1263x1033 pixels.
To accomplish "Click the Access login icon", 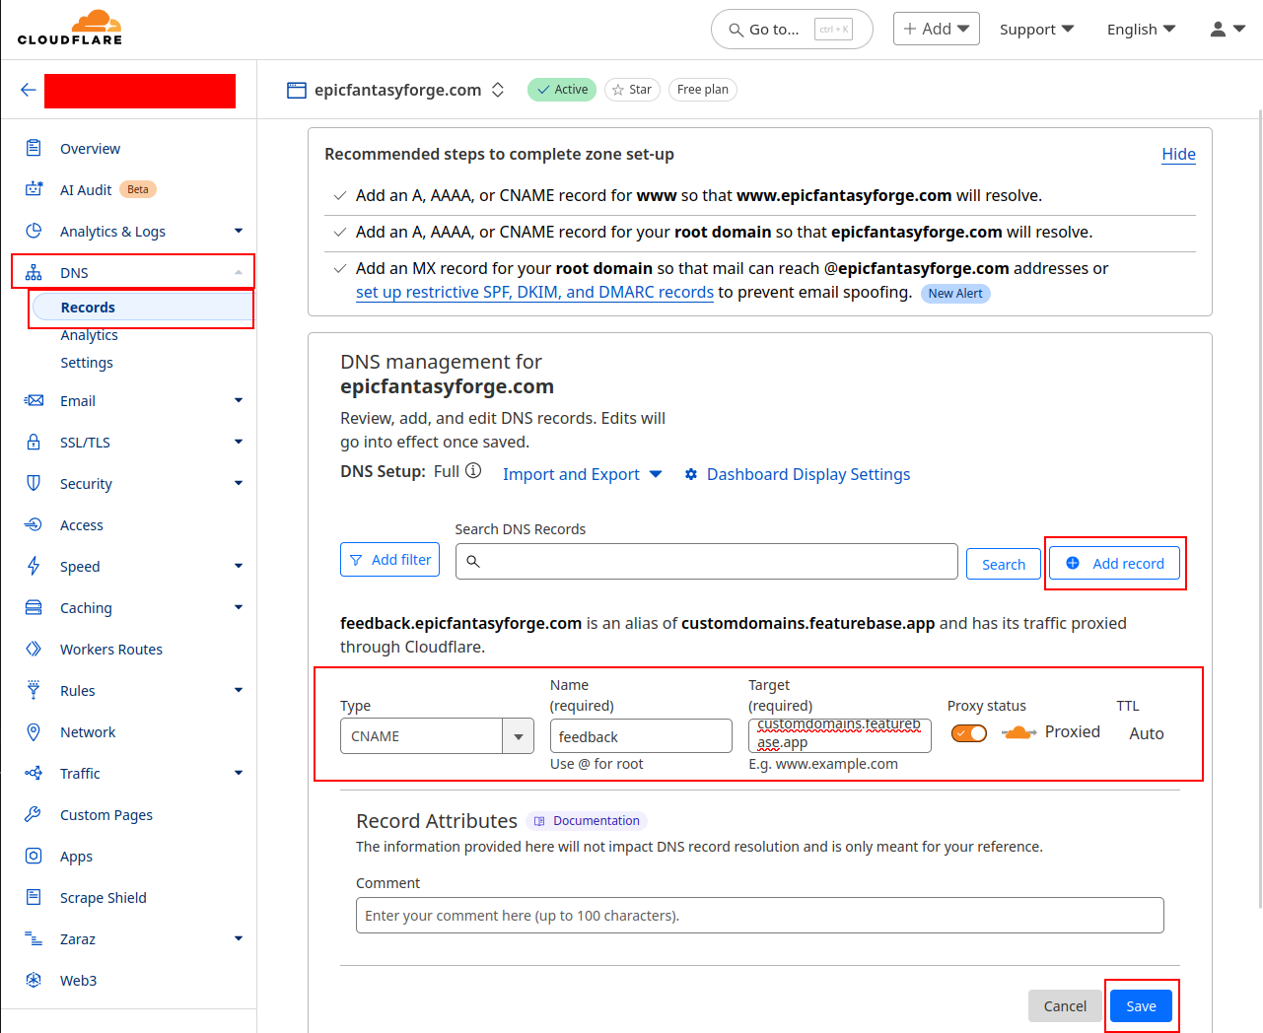I will point(34,524).
